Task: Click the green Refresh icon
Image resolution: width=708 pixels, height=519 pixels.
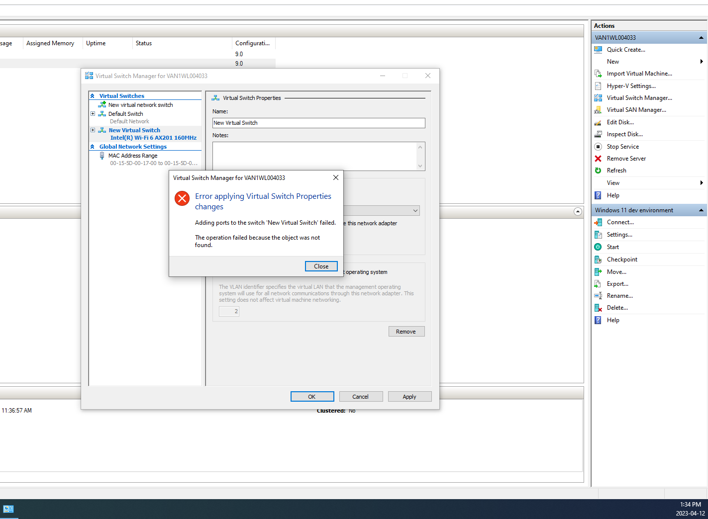Action: coord(598,171)
